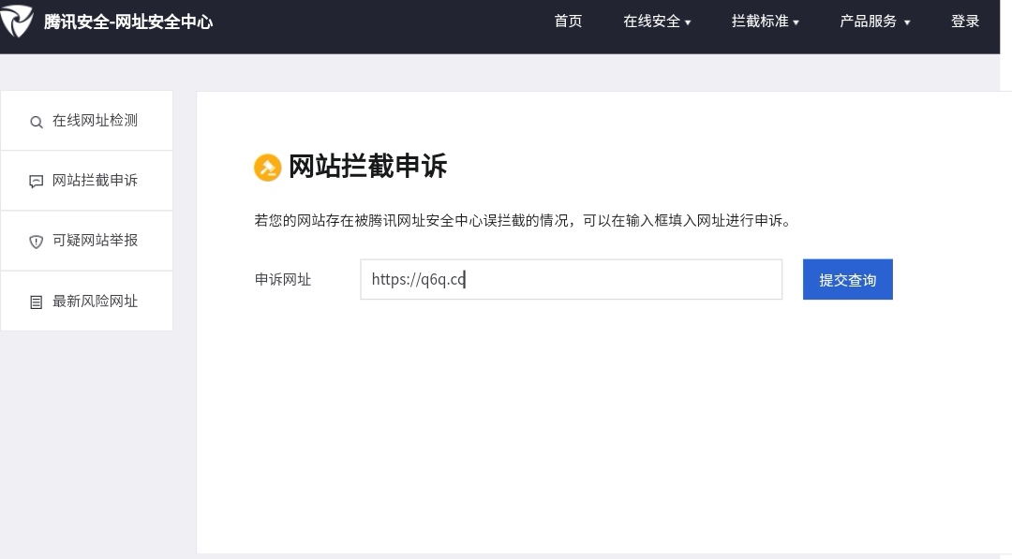1012x559 pixels.
Task: Expand the 拦截标准 dropdown menu
Action: (x=765, y=22)
